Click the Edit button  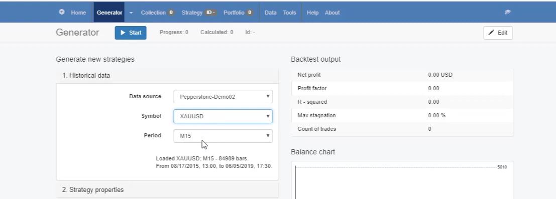[498, 33]
